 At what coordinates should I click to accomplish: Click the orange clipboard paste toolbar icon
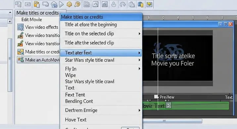pos(37,4)
